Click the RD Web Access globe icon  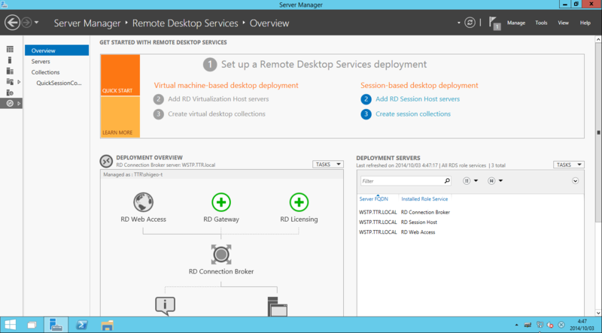click(x=144, y=202)
